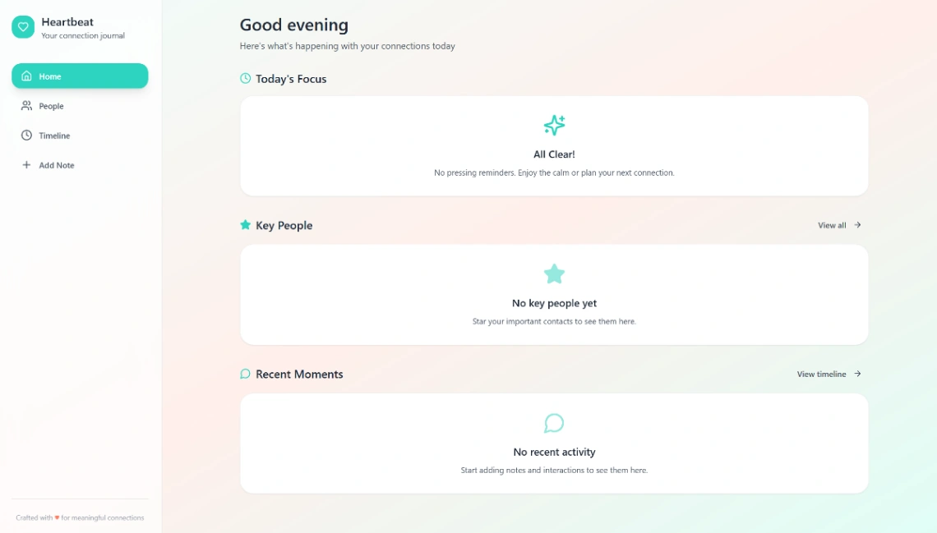Click the plus icon next to Add Note
This screenshot has height=533, width=937.
pos(25,164)
